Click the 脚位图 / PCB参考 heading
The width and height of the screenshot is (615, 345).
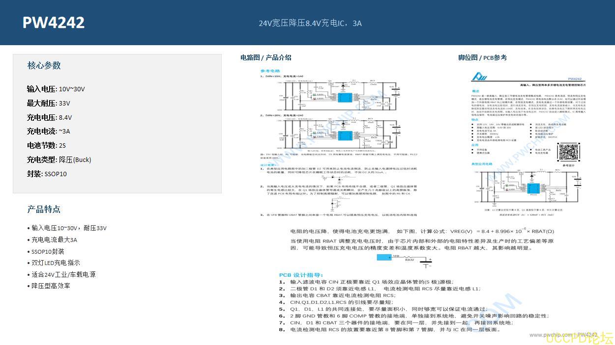pos(482,57)
